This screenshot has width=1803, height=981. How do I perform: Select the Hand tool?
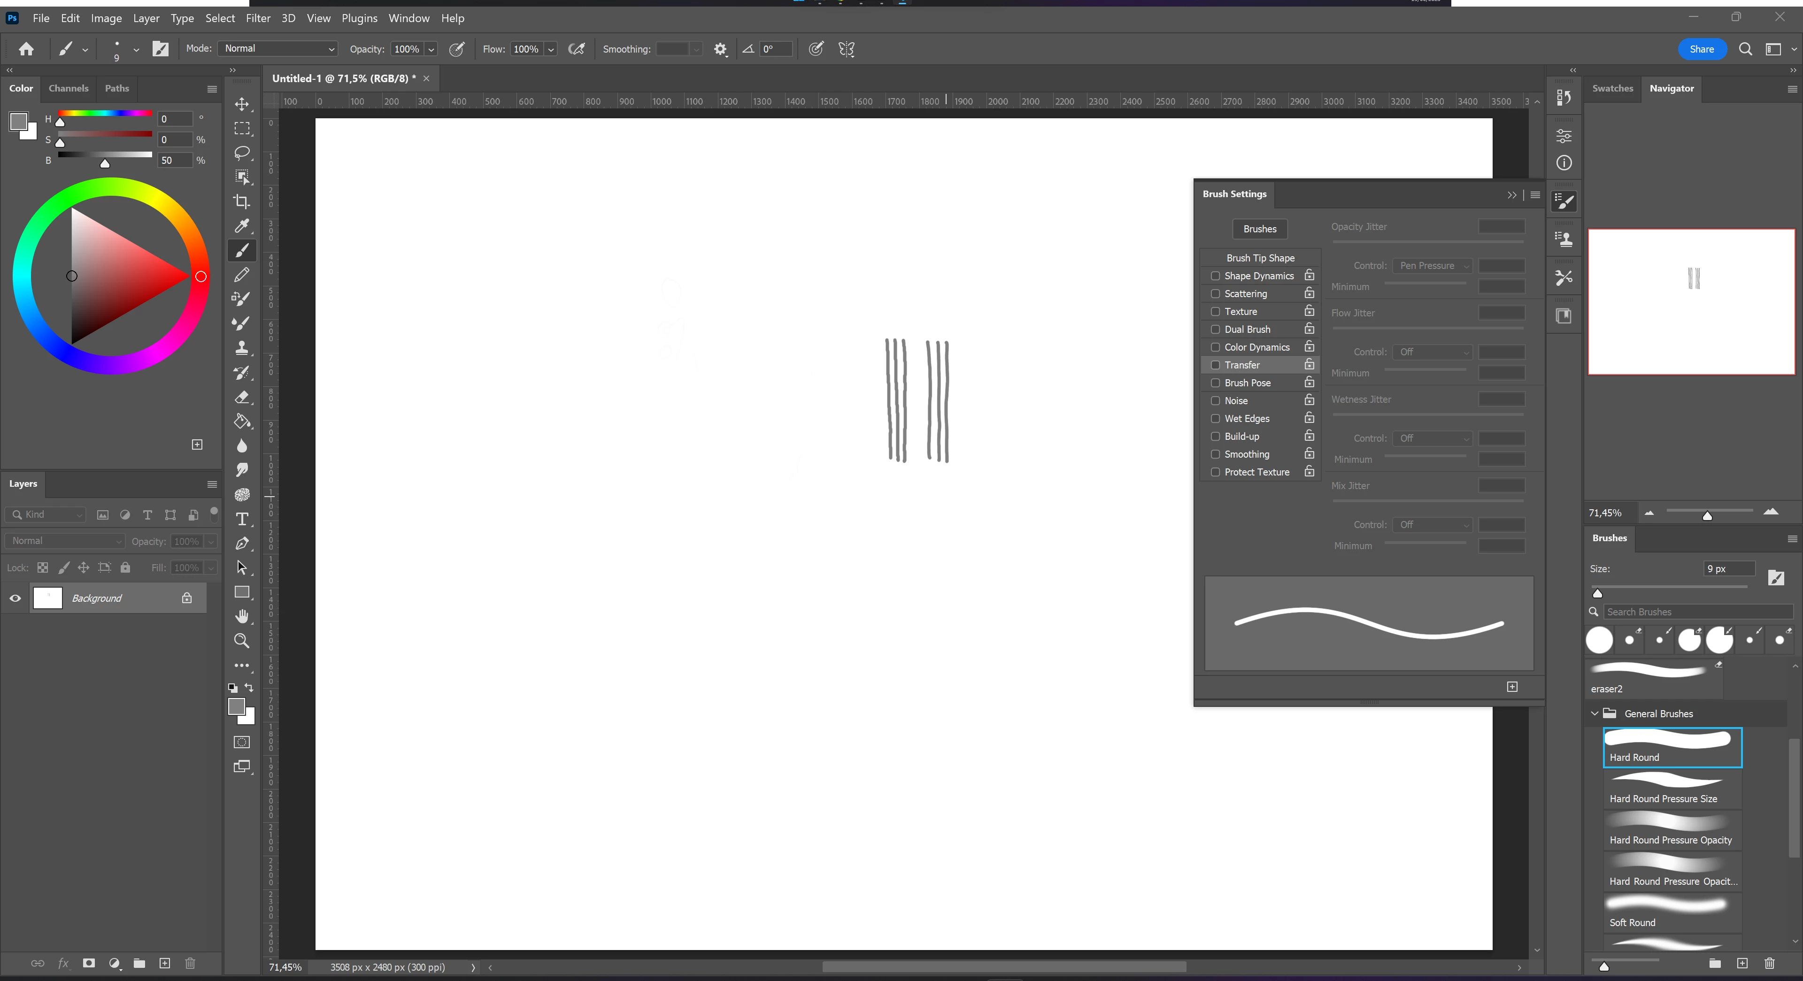coord(241,616)
